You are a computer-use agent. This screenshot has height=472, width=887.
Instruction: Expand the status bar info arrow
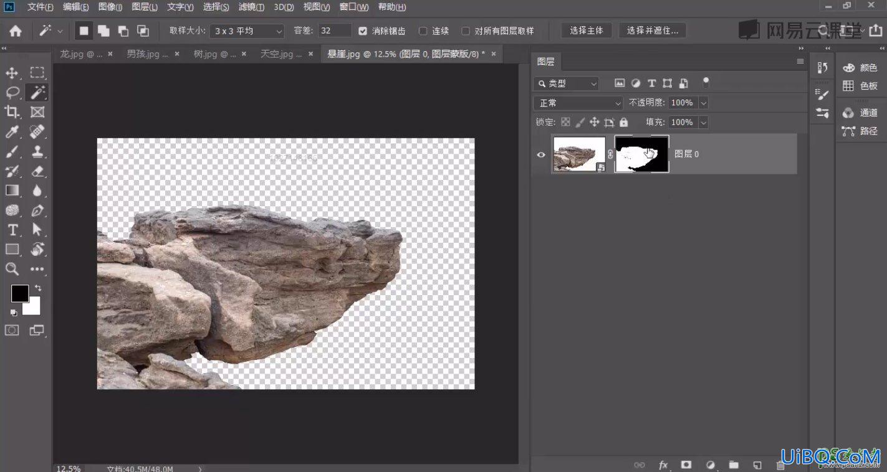pos(200,468)
